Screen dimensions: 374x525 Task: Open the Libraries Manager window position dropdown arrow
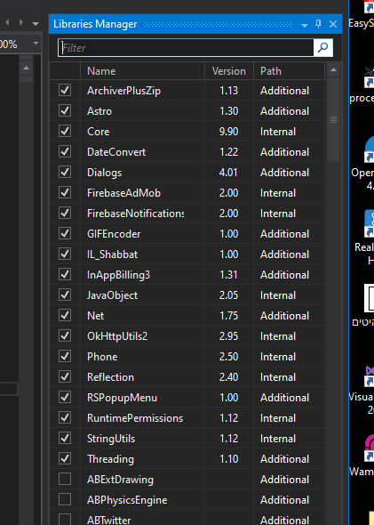(x=305, y=25)
